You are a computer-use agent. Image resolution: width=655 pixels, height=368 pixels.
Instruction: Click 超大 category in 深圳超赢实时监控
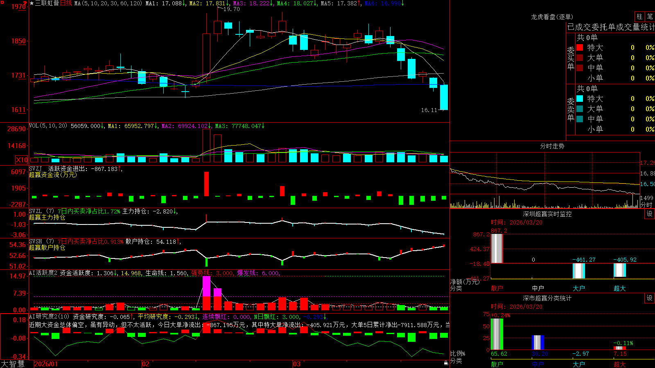(x=620, y=288)
